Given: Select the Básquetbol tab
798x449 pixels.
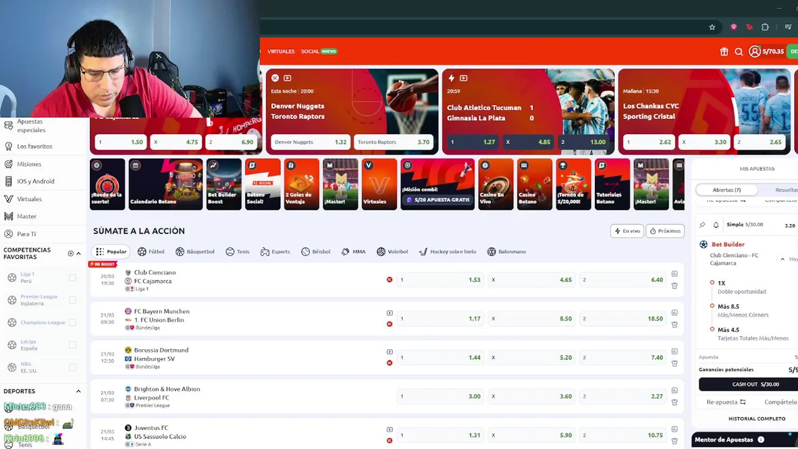Looking at the screenshot, I should pos(195,252).
